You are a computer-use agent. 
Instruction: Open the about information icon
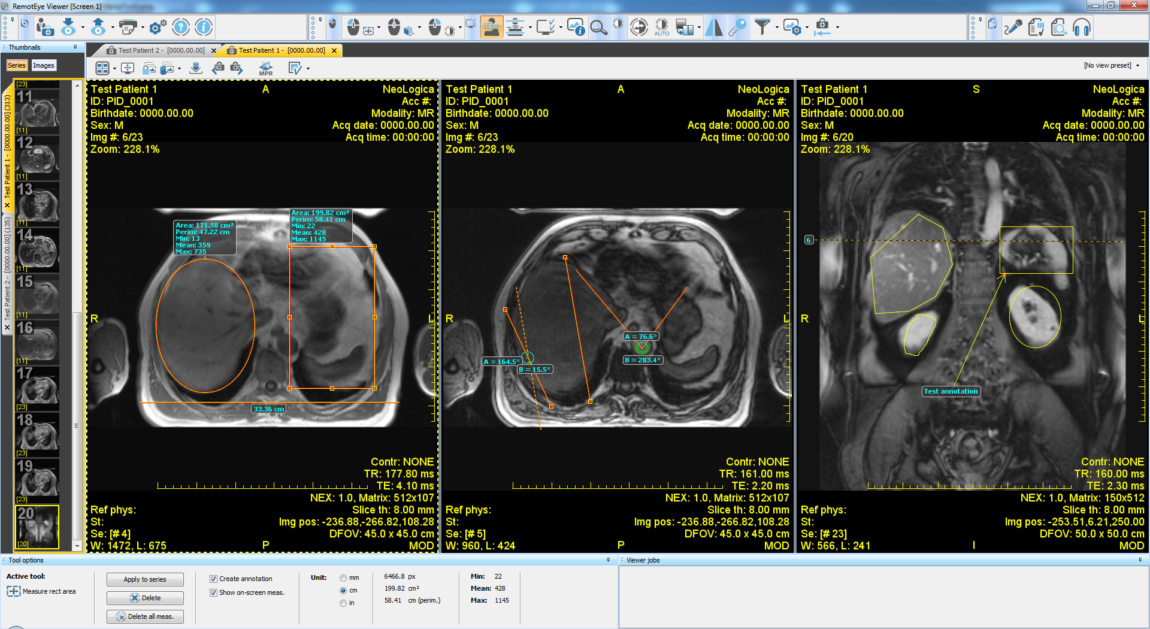click(204, 28)
